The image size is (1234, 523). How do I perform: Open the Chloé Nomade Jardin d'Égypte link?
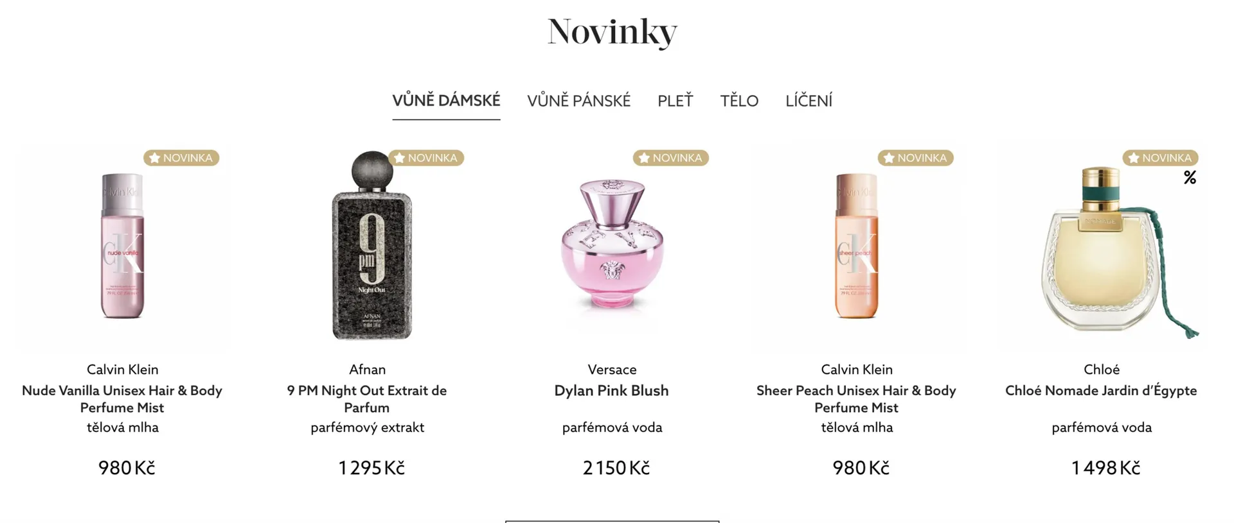[x=1102, y=391]
